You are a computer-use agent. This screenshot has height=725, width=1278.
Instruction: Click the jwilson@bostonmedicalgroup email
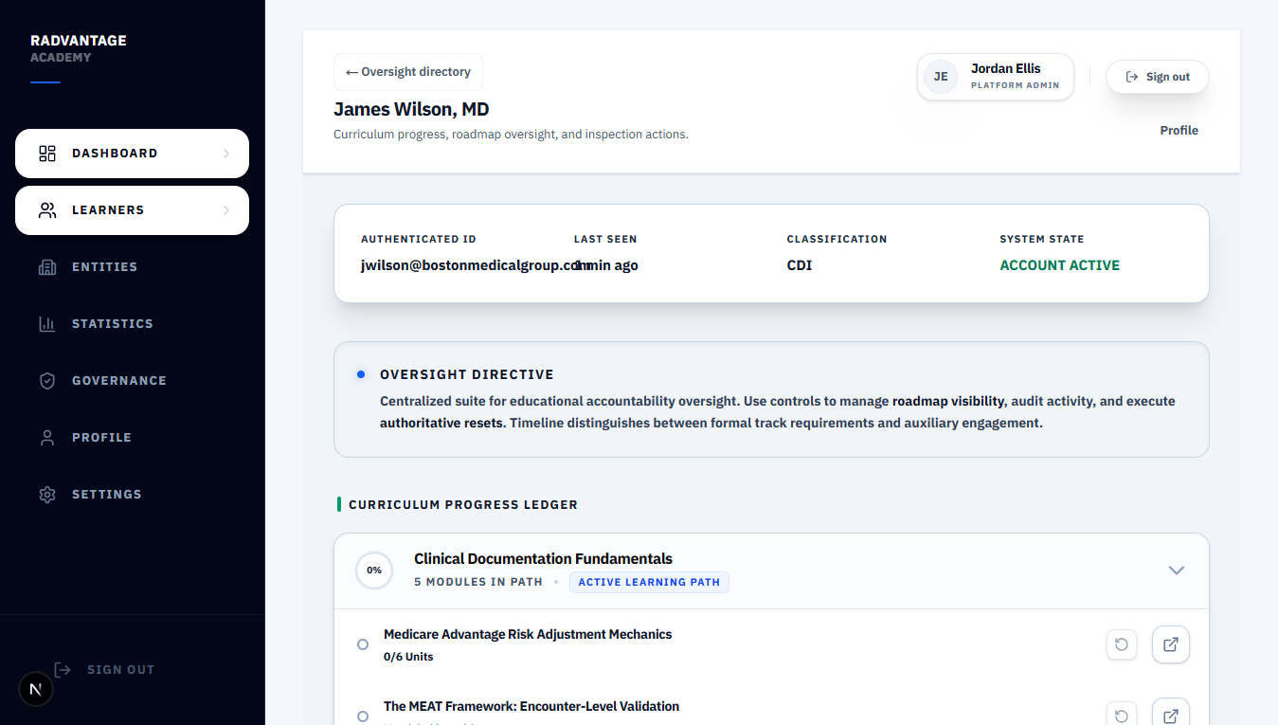point(476,265)
